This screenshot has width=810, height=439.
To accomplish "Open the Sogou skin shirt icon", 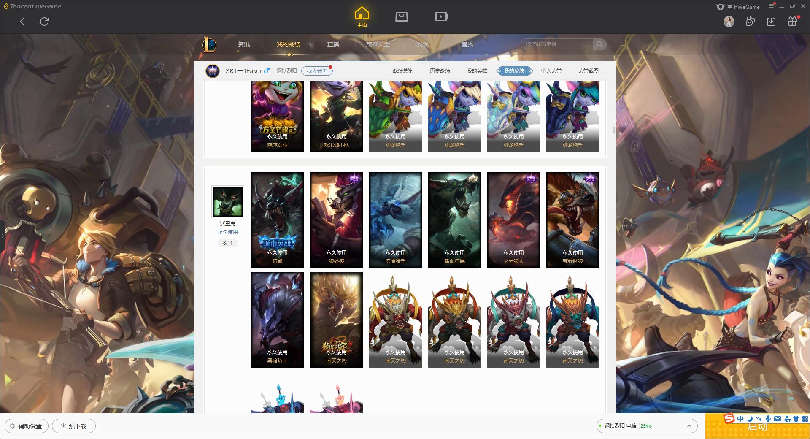I will [796, 419].
